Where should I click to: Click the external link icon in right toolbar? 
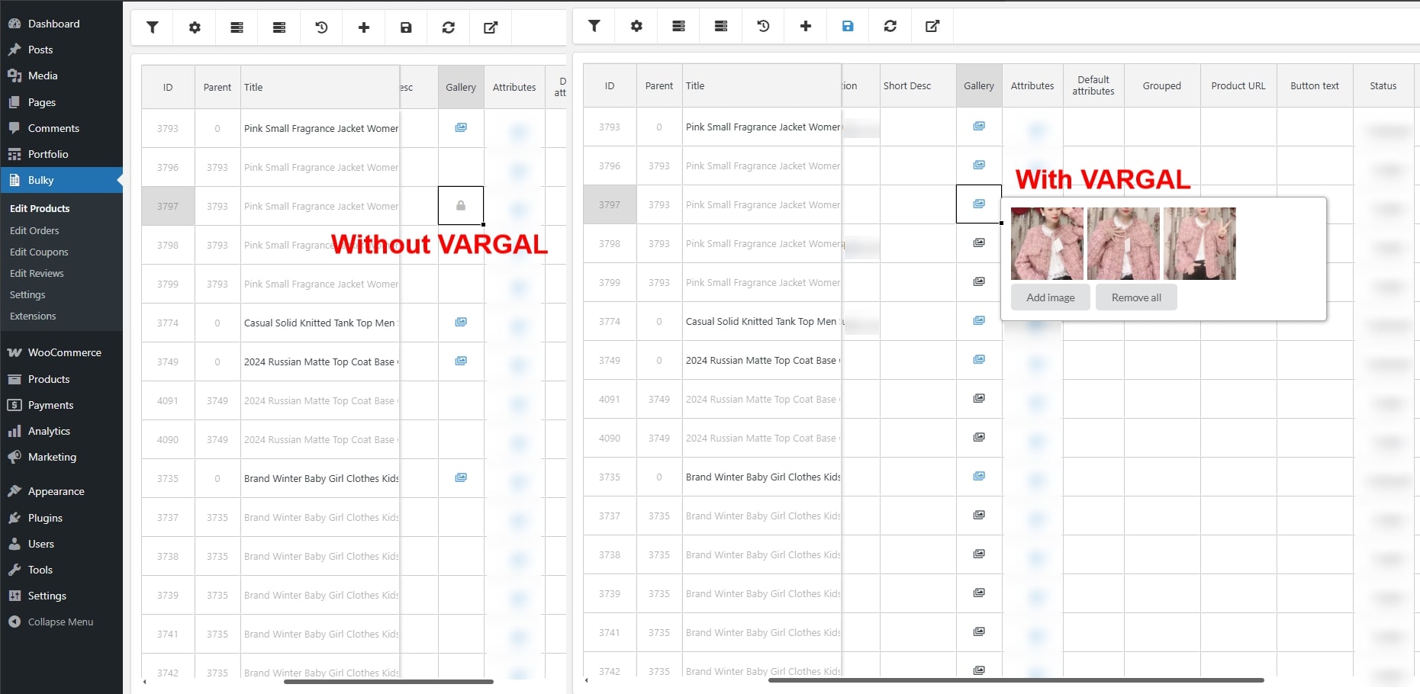click(932, 26)
